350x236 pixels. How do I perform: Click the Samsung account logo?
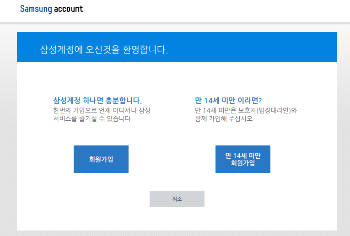[51, 9]
